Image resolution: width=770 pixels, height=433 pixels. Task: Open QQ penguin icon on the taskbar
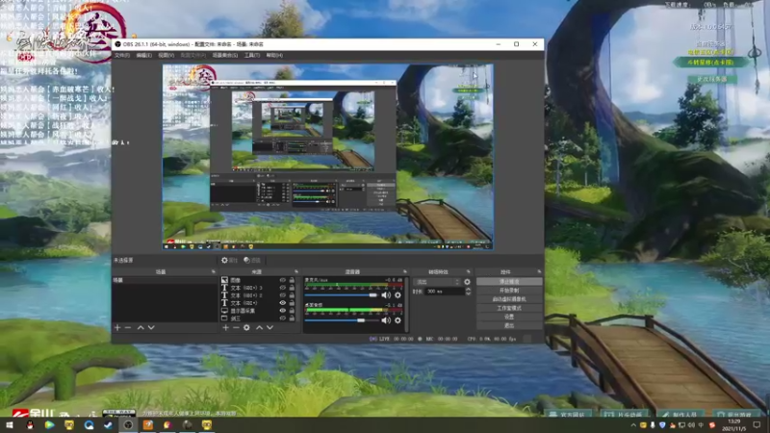pyautogui.click(x=30, y=424)
